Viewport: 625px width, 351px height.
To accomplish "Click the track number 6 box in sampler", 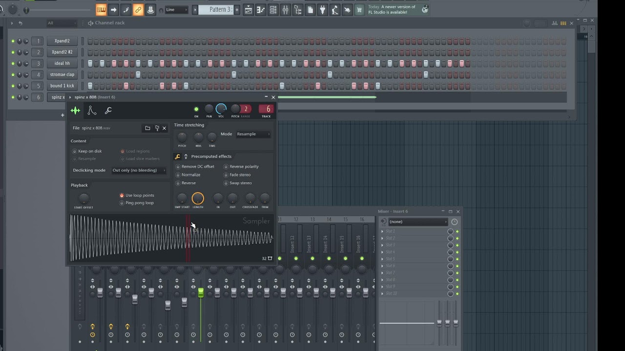I will 266,109.
